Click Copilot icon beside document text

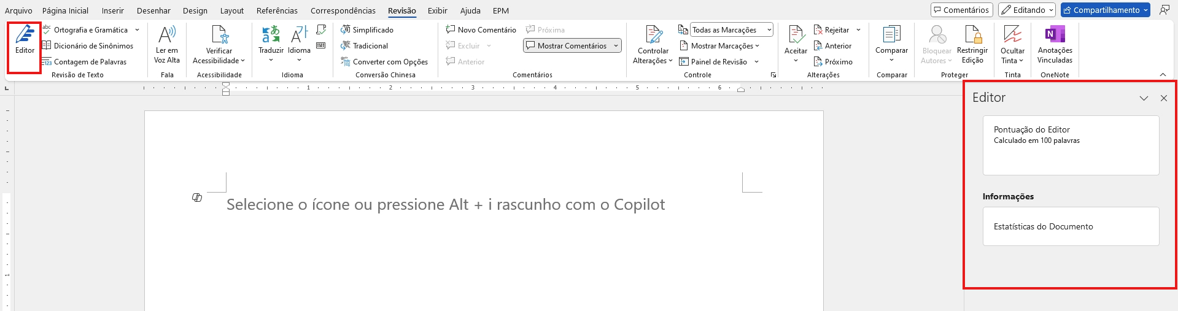(197, 198)
